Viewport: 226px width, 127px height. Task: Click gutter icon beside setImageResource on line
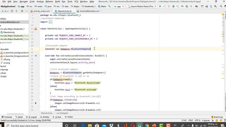pos(36,103)
